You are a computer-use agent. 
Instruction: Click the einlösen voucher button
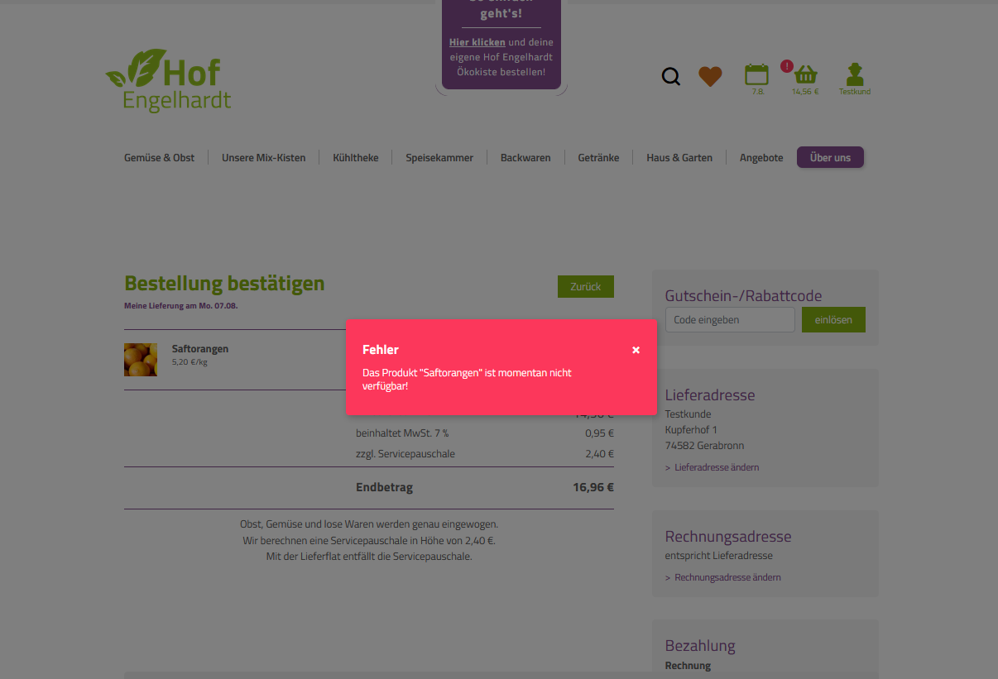[x=833, y=320]
